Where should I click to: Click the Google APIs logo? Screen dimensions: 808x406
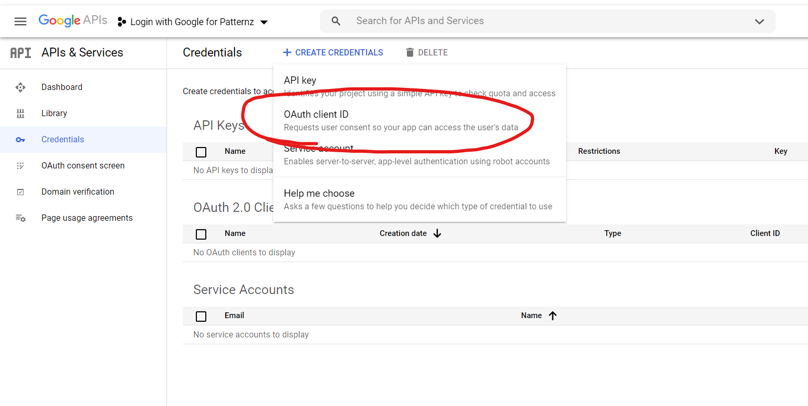pyautogui.click(x=73, y=21)
